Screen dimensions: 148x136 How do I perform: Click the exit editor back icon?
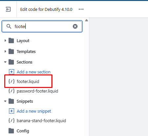click(8, 9)
